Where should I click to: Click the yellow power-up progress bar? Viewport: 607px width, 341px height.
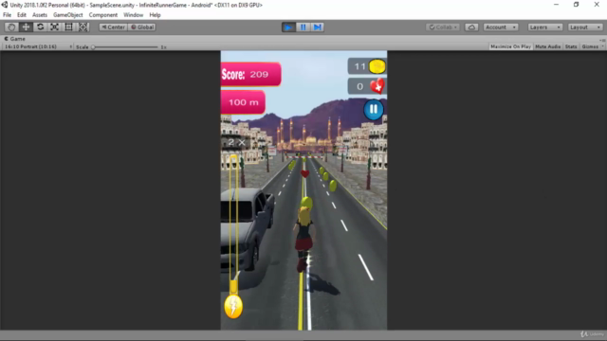tap(233, 224)
